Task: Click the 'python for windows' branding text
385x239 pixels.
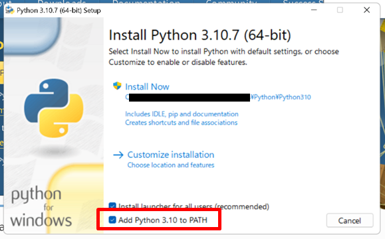Action: [41, 206]
